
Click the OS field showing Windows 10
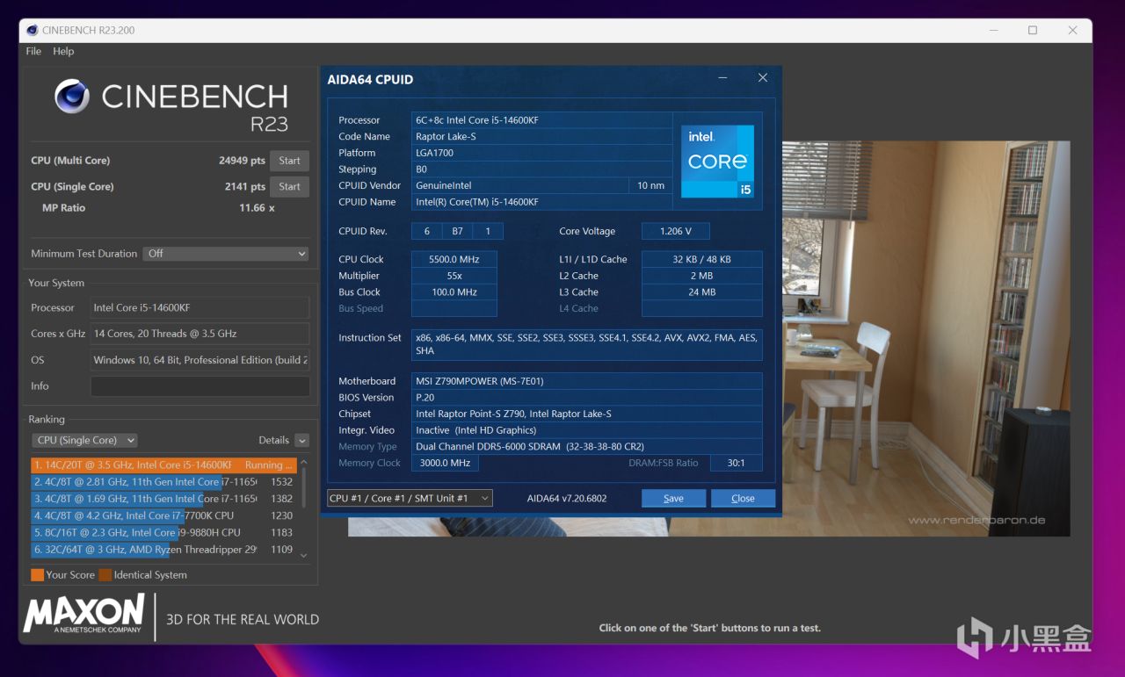[x=200, y=360]
